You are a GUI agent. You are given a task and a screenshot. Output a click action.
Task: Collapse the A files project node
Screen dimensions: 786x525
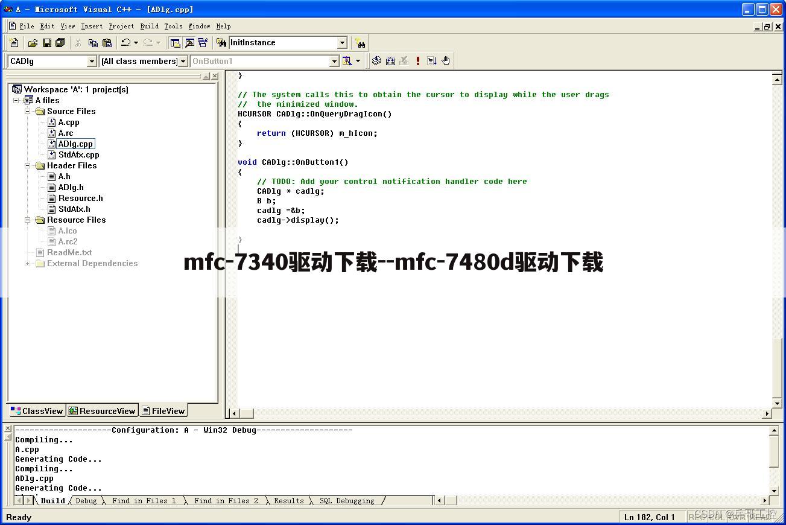coord(16,100)
